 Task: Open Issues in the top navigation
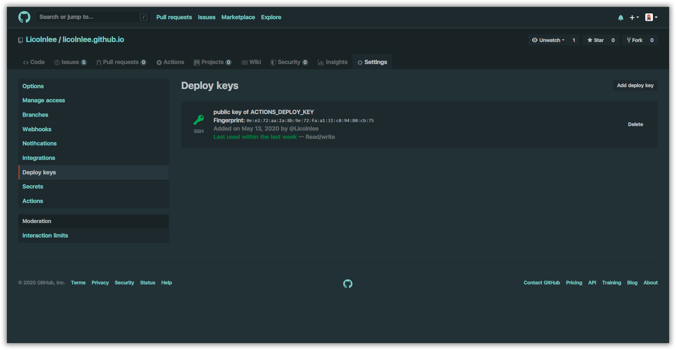(x=207, y=17)
